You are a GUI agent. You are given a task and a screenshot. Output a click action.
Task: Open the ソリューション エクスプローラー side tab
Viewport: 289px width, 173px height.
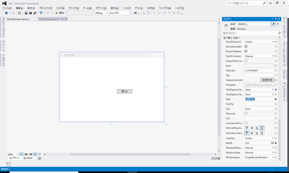pyautogui.click(x=284, y=54)
